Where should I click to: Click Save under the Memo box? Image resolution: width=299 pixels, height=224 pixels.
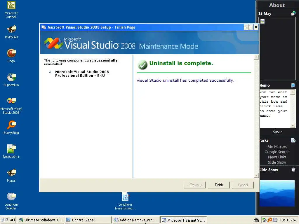tap(277, 132)
